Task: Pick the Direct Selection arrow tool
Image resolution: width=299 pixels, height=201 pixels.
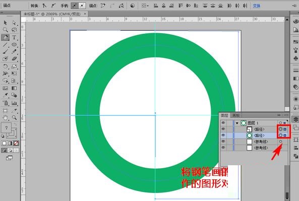Action: tap(14, 23)
